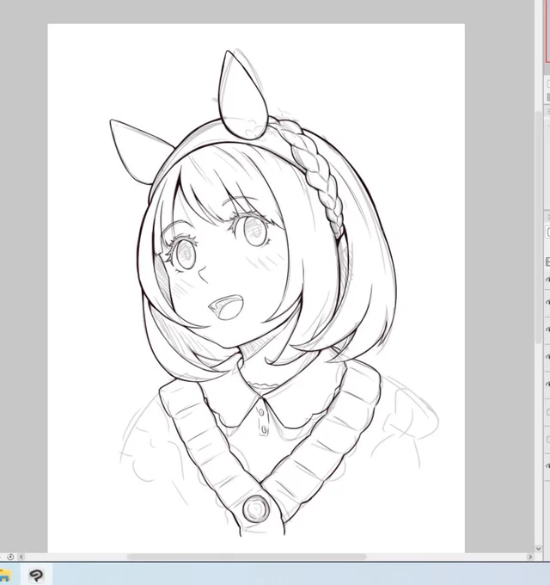Click the horizontal canvas scrollbar thumb

(247, 557)
